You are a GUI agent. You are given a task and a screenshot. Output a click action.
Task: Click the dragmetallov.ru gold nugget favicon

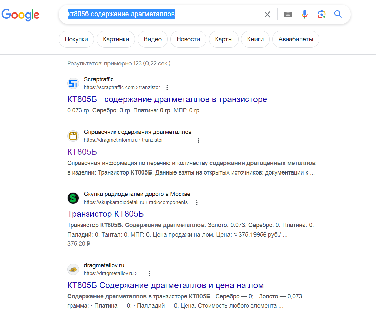click(x=73, y=269)
